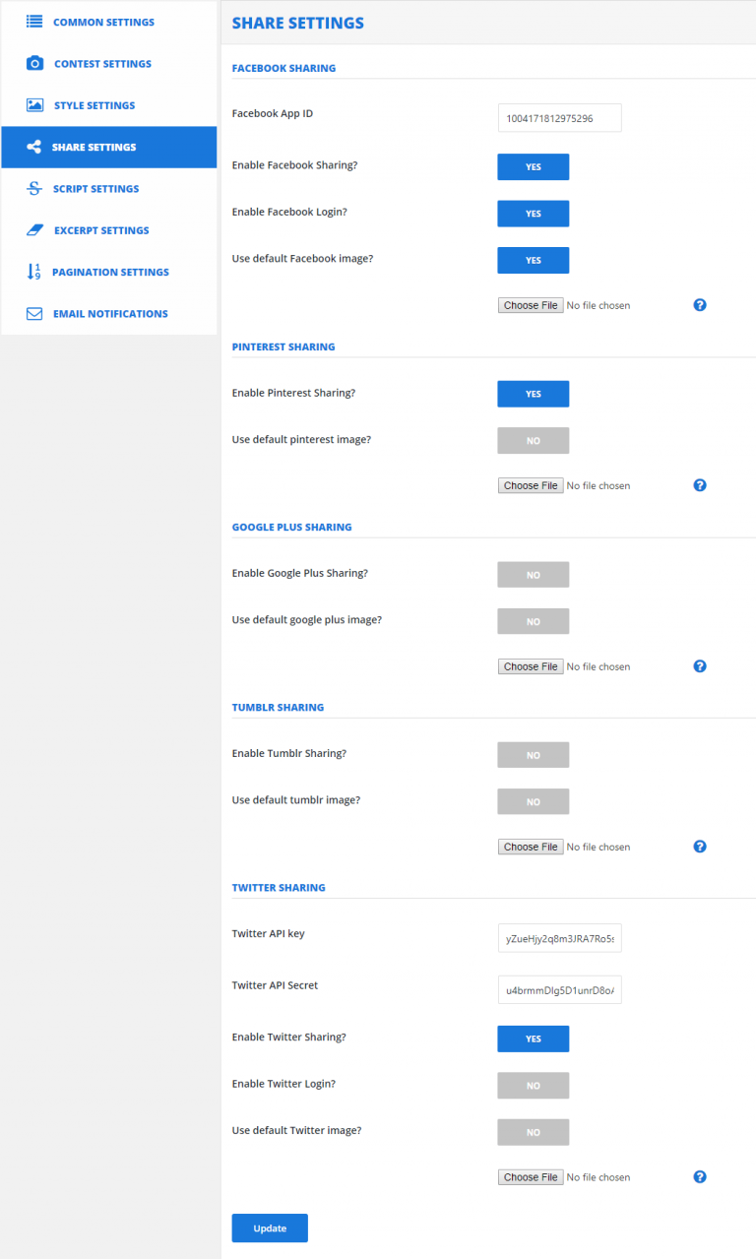
Task: Click the Script Settings strikethrough icon
Action: tap(34, 188)
